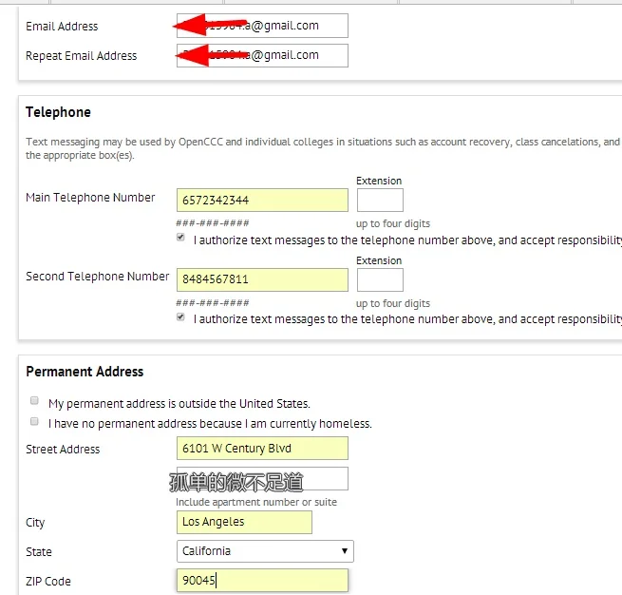Open the State dropdown showing California
This screenshot has height=595, width=622.
point(264,551)
